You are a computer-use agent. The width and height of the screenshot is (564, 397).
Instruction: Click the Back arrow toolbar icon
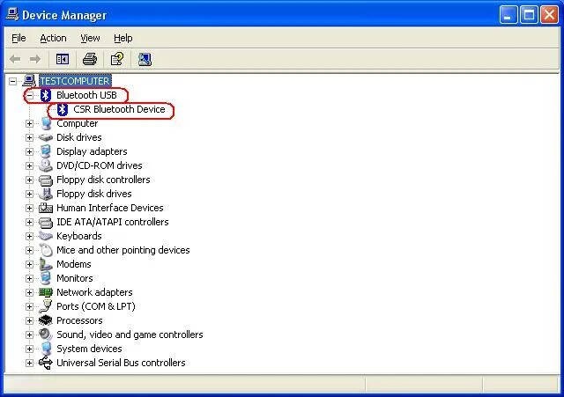point(15,59)
